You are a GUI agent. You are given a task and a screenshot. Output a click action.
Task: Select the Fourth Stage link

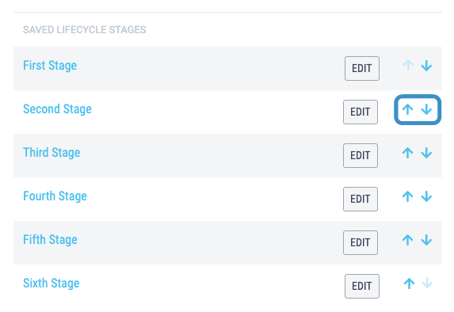pyautogui.click(x=55, y=196)
